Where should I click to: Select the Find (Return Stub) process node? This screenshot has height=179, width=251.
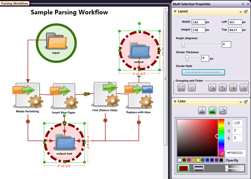pyautogui.click(x=105, y=94)
